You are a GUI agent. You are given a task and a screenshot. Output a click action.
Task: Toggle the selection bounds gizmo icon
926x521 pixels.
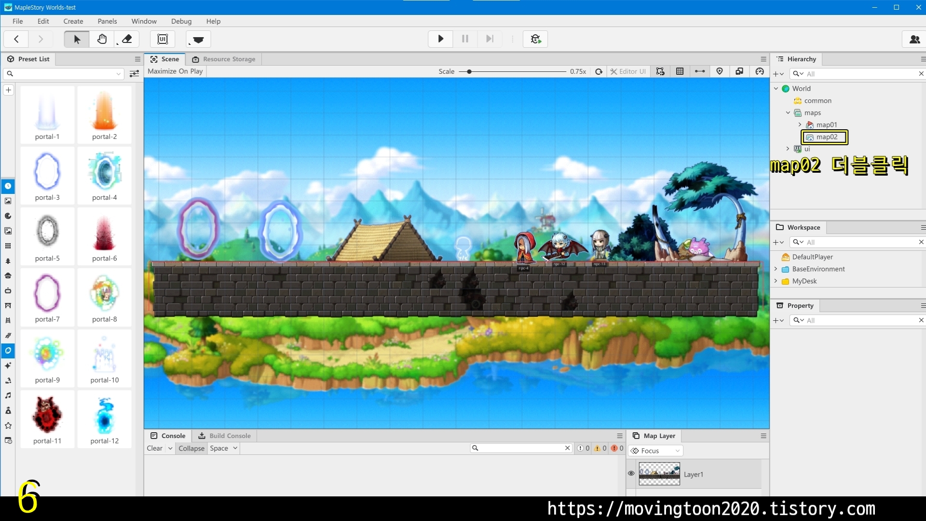click(660, 71)
